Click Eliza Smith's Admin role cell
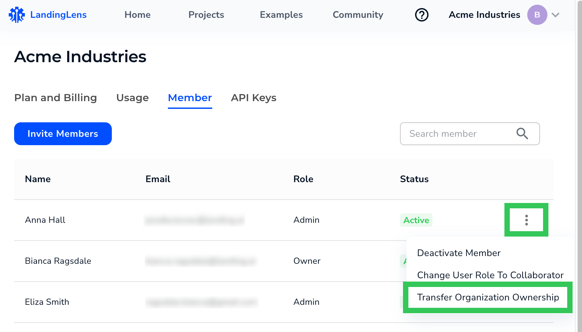The width and height of the screenshot is (582, 332). pyautogui.click(x=306, y=302)
